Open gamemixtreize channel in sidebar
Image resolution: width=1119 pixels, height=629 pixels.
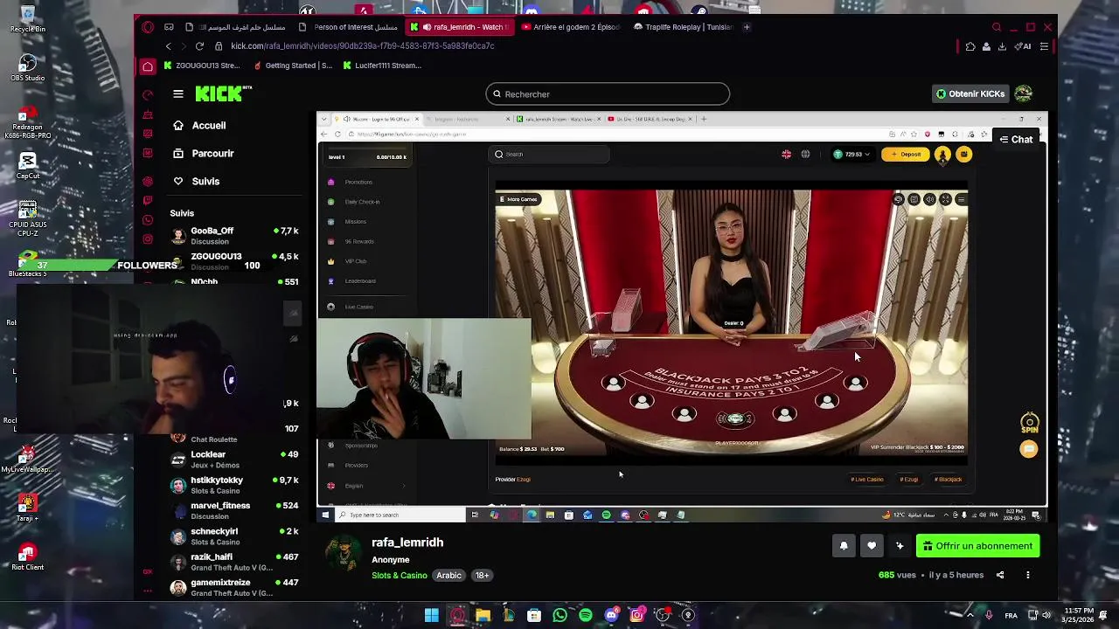coord(235,587)
